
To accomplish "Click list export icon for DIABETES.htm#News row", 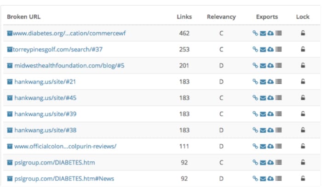I will tap(278, 179).
